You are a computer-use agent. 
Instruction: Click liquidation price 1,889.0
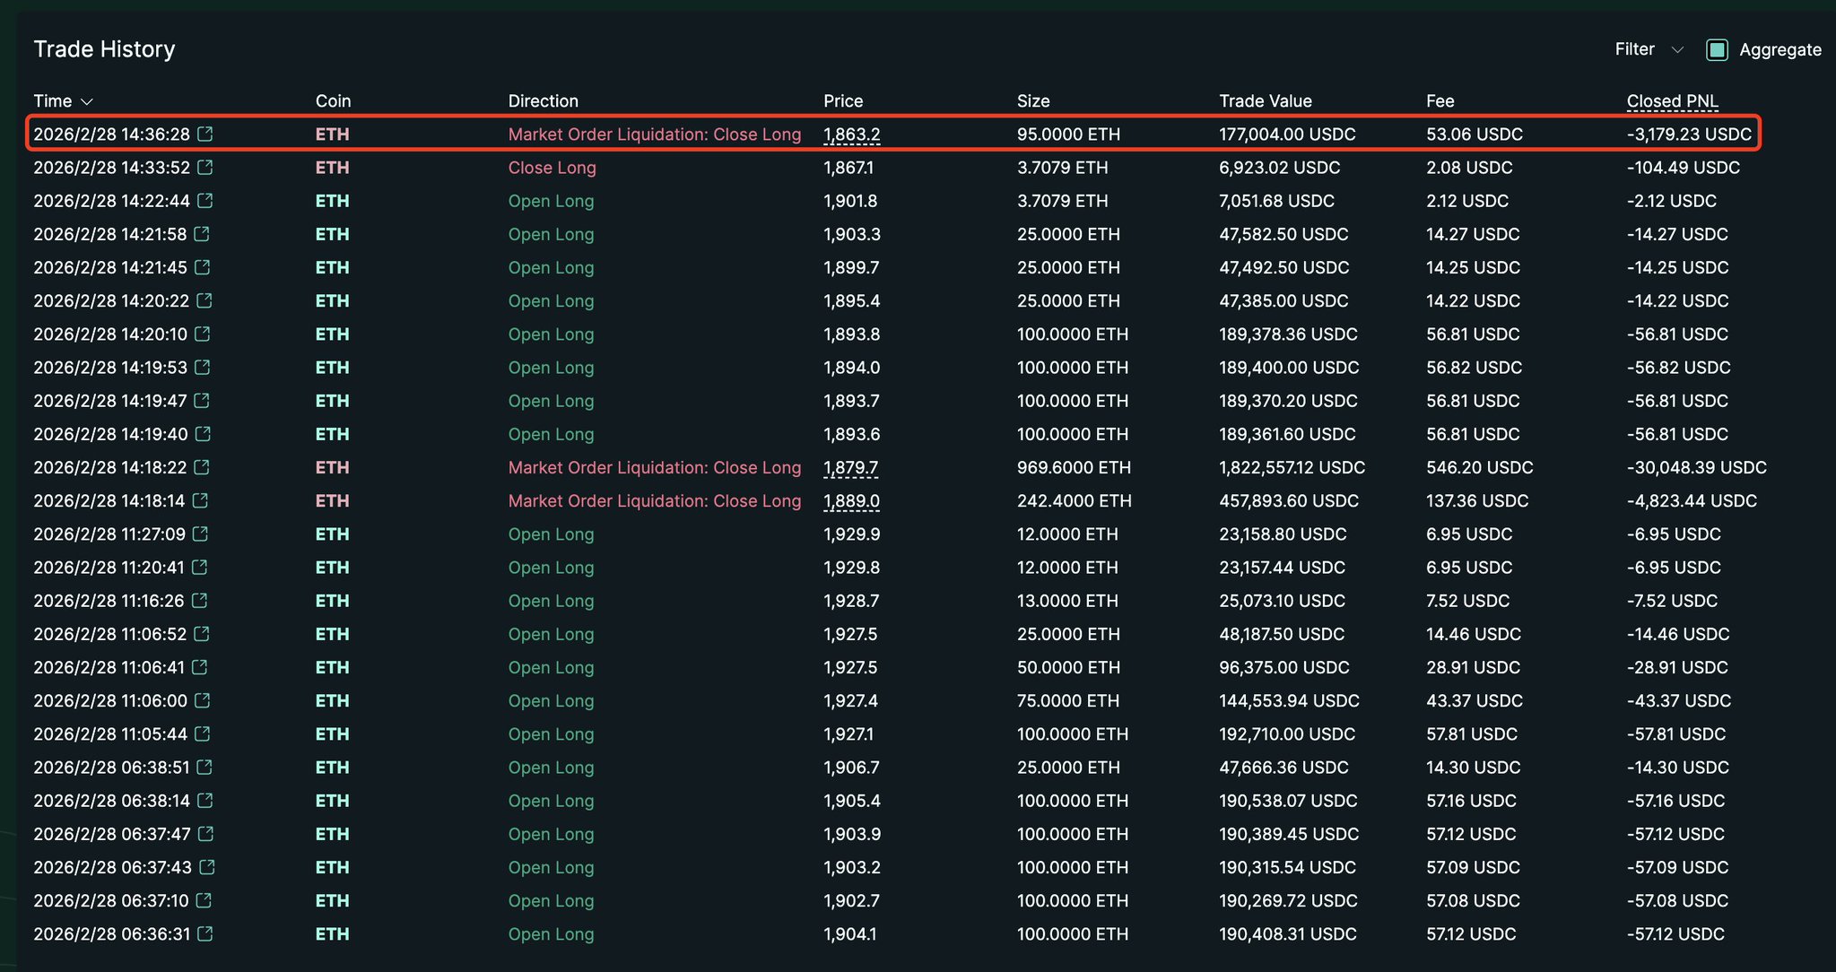(851, 500)
